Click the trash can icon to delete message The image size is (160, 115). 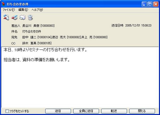point(30,17)
